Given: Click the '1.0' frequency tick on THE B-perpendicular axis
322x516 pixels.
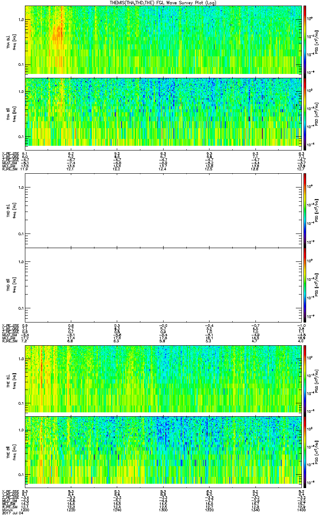Looking at the screenshot, I should tap(21, 359).
